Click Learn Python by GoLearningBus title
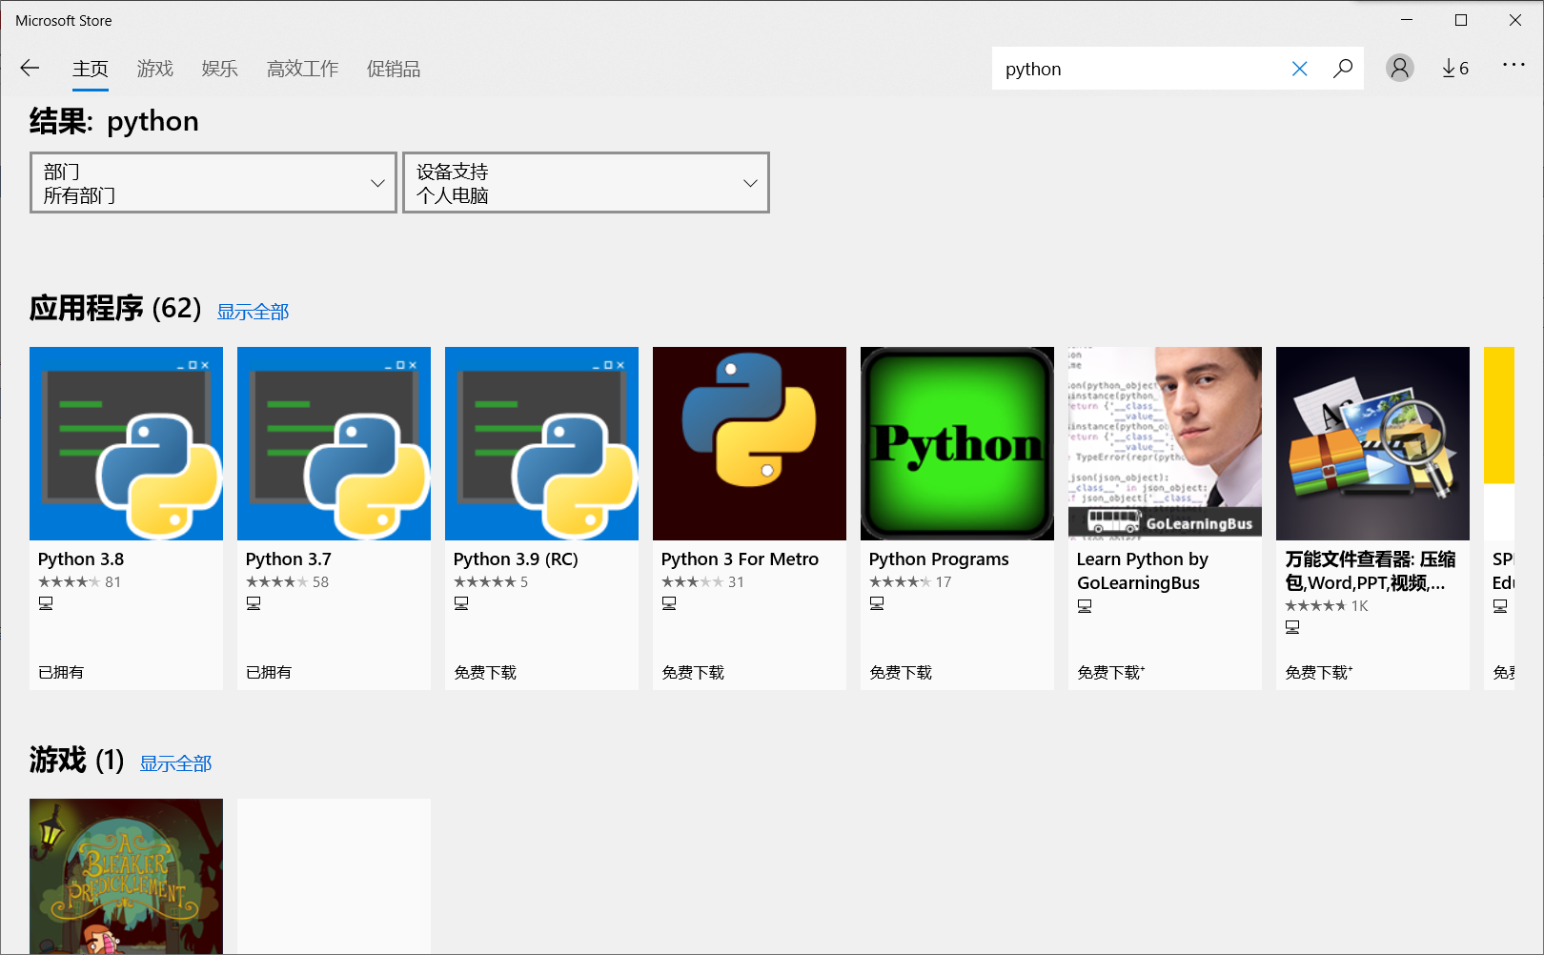1544x955 pixels. click(1143, 571)
